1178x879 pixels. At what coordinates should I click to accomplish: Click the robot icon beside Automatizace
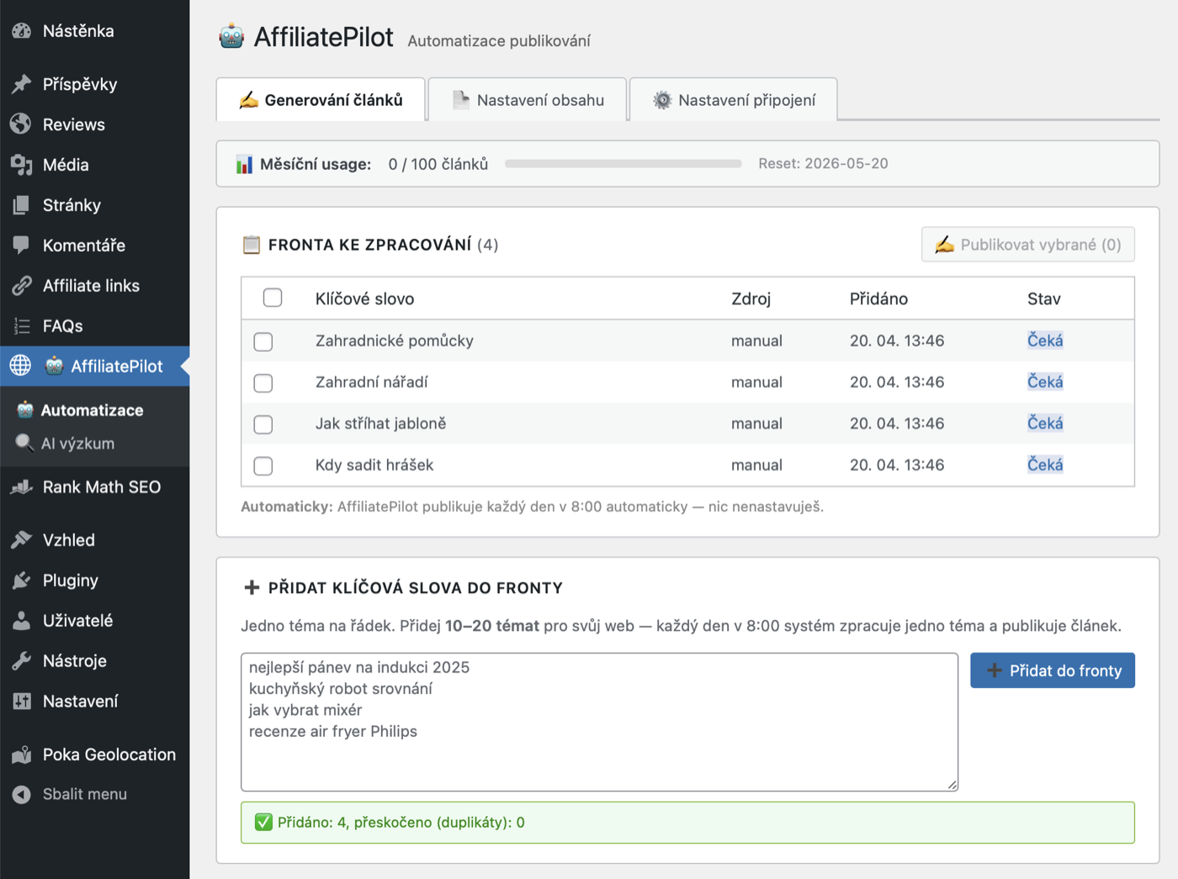pos(25,410)
